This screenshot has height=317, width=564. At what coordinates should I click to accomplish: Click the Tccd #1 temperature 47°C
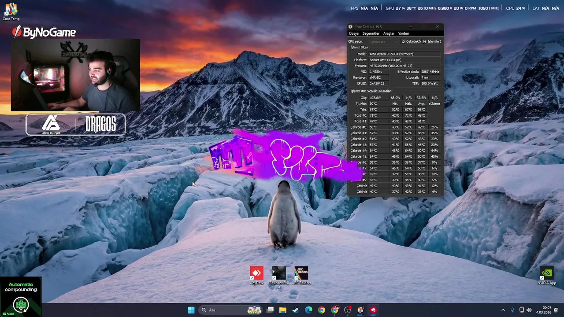(378, 121)
